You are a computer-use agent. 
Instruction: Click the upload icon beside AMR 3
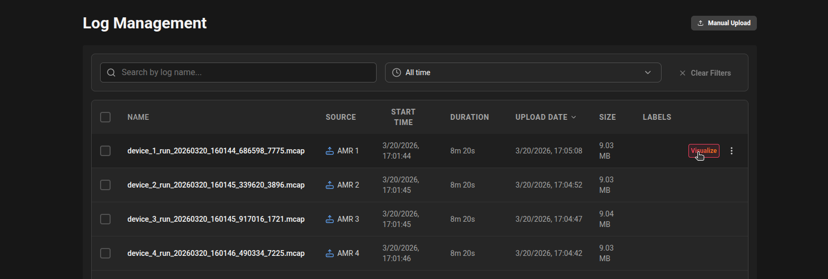pos(330,219)
